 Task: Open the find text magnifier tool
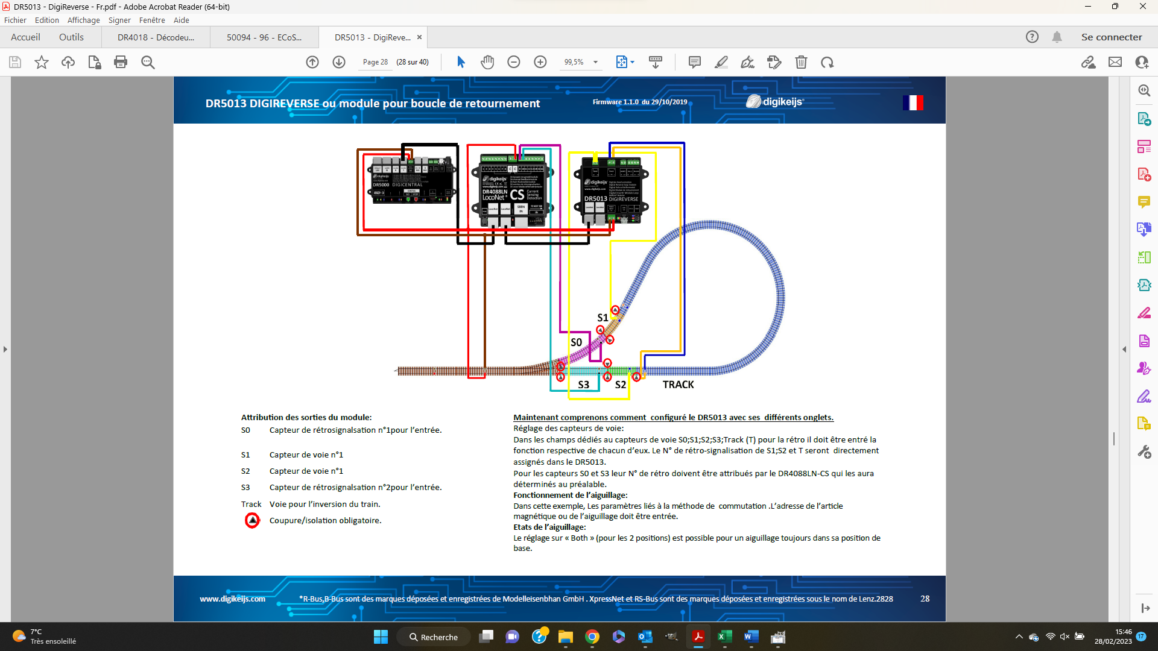pos(148,62)
